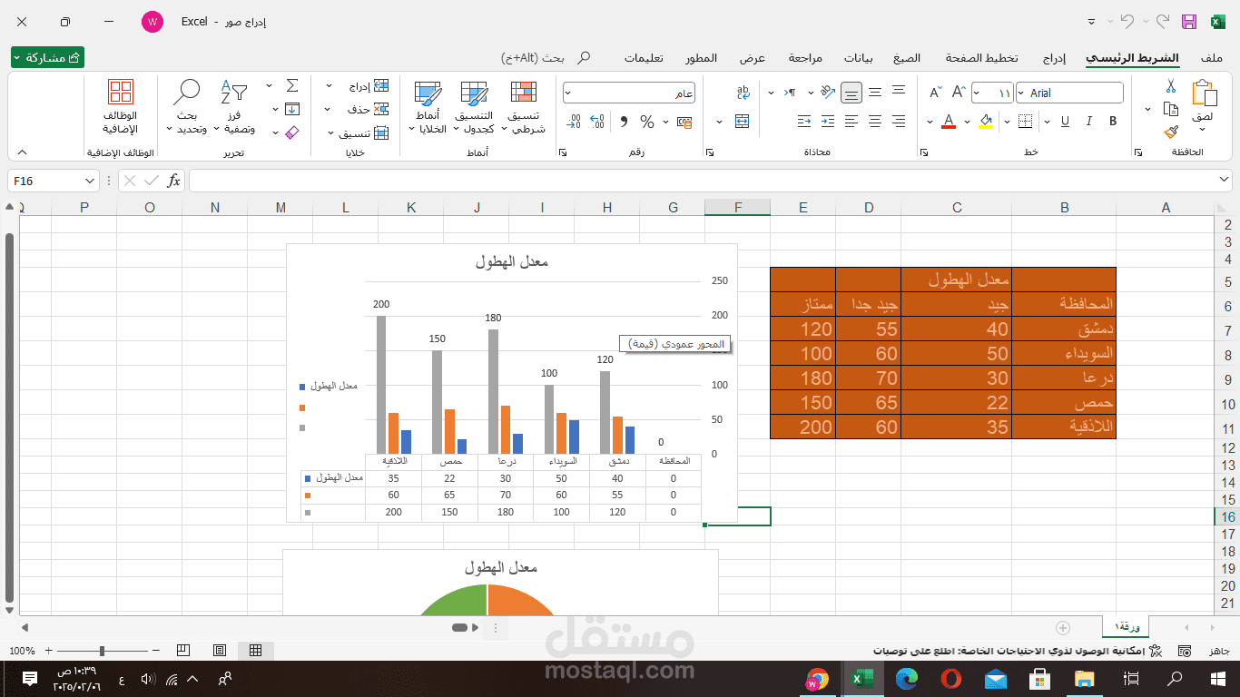Screen dimensions: 1240x697
Task: Click the Merge and Center icon
Action: [x=743, y=122]
